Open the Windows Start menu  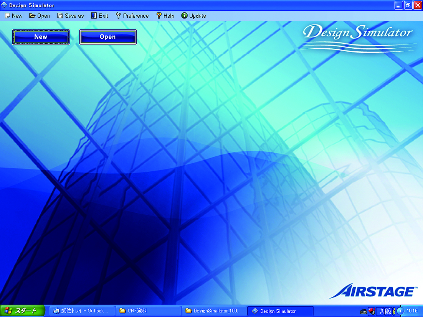click(22, 311)
